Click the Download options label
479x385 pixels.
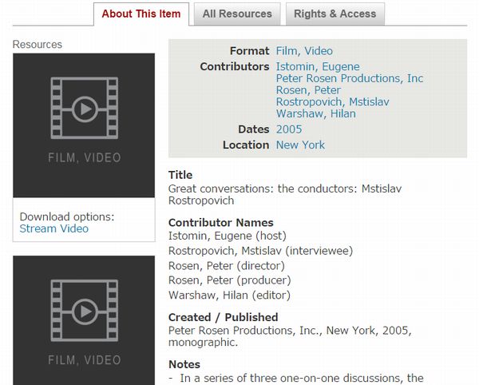point(67,216)
